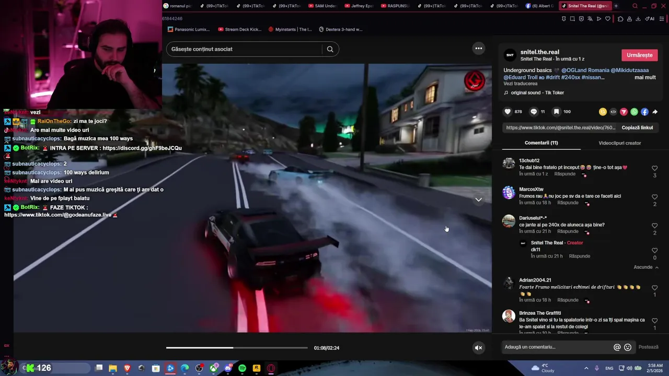
Task: Insert a mention with the @ icon
Action: coord(617,347)
